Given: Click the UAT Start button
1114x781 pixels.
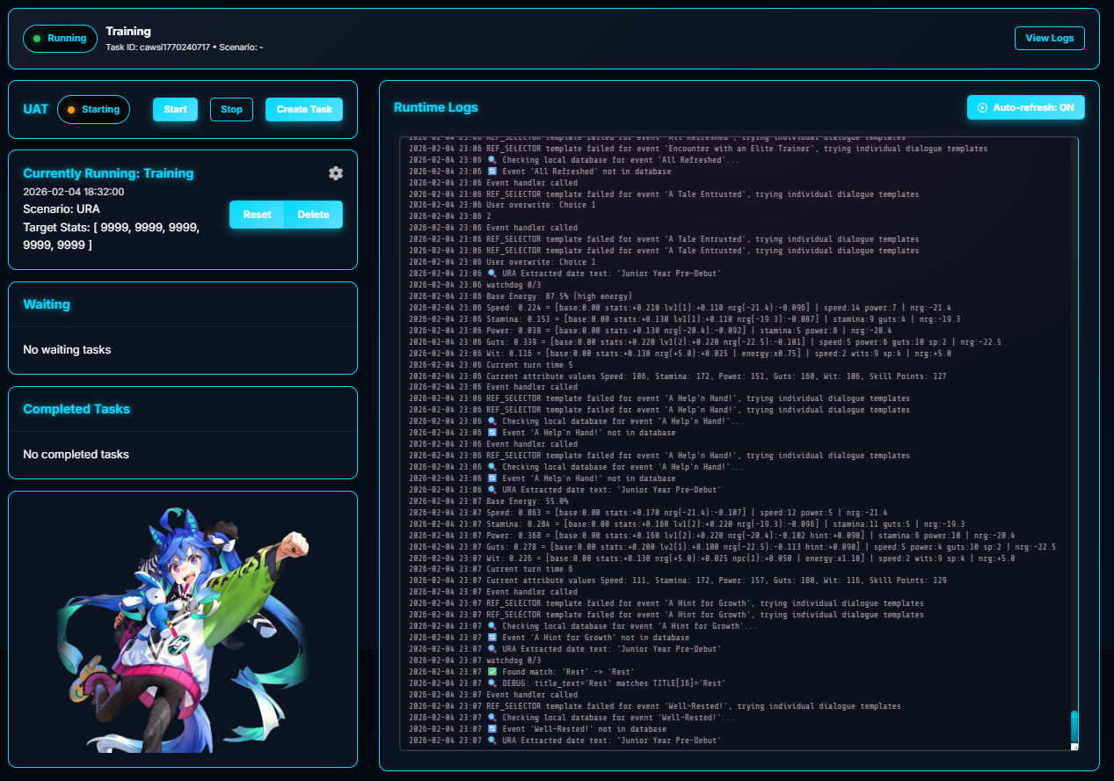Looking at the screenshot, I should point(175,110).
